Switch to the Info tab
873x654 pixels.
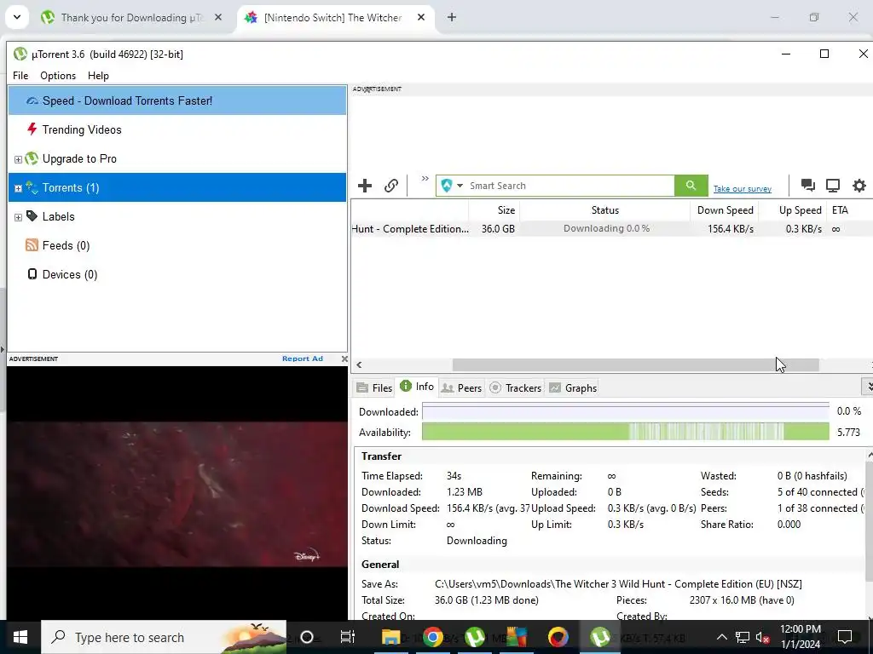417,387
